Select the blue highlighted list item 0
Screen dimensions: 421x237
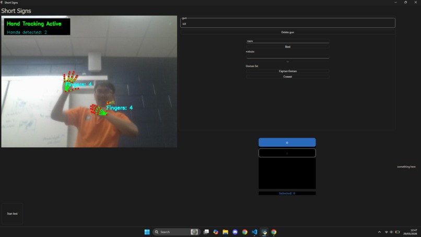pyautogui.click(x=287, y=143)
